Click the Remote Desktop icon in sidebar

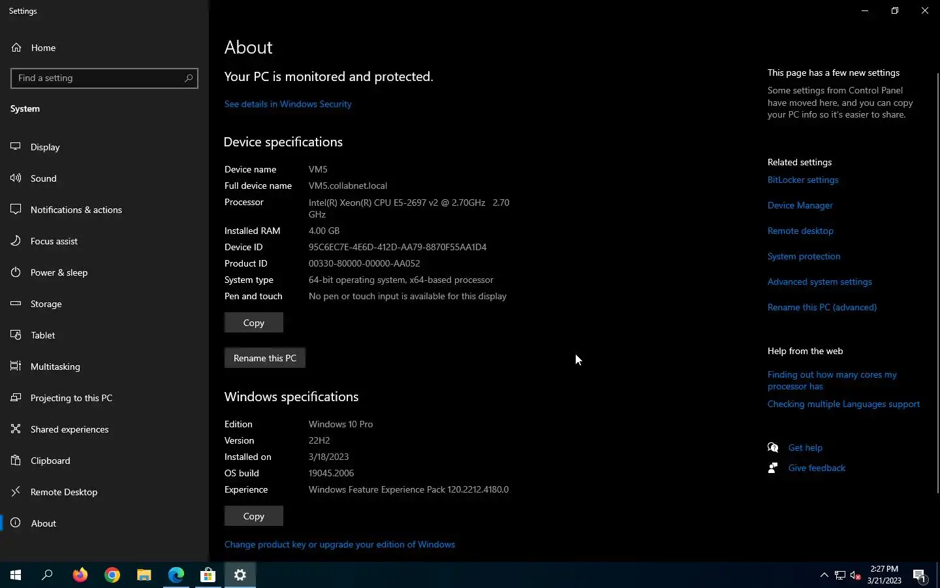tap(16, 492)
